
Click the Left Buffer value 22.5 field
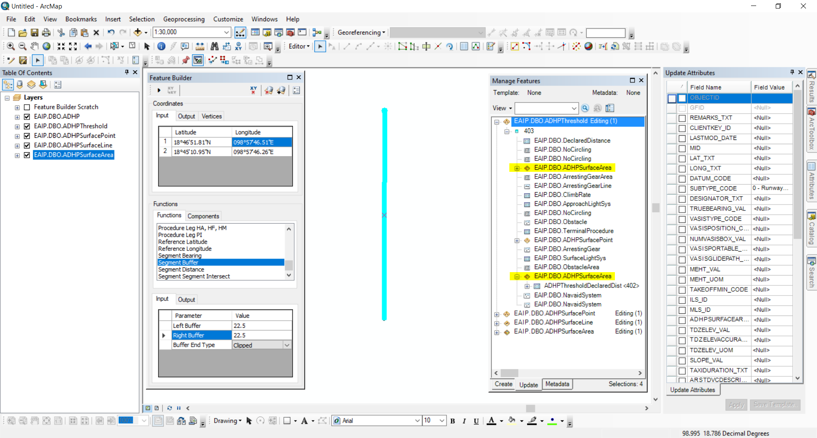pyautogui.click(x=262, y=326)
